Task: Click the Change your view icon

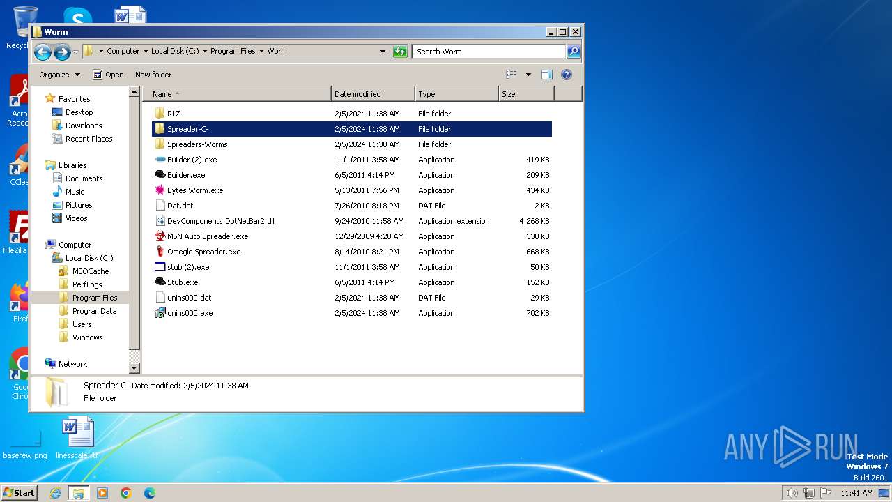Action: (512, 75)
